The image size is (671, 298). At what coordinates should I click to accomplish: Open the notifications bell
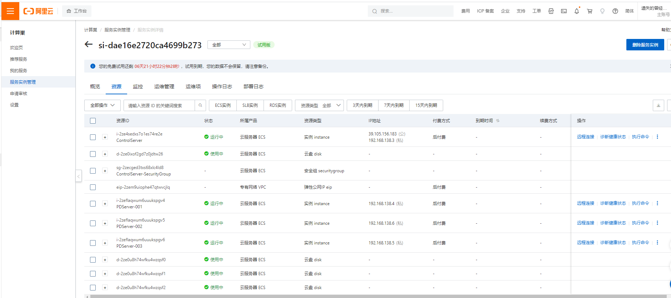(x=577, y=11)
